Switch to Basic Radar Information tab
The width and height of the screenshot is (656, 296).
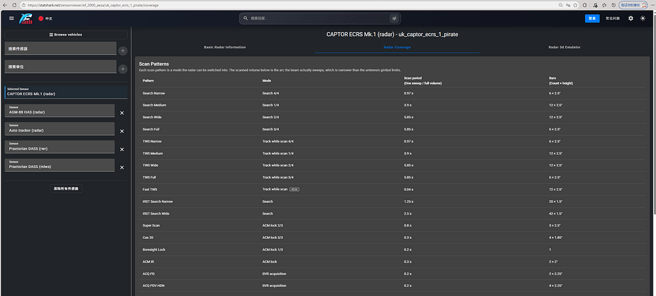tap(224, 47)
